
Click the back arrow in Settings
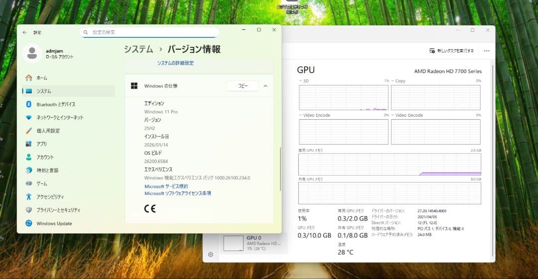25,32
